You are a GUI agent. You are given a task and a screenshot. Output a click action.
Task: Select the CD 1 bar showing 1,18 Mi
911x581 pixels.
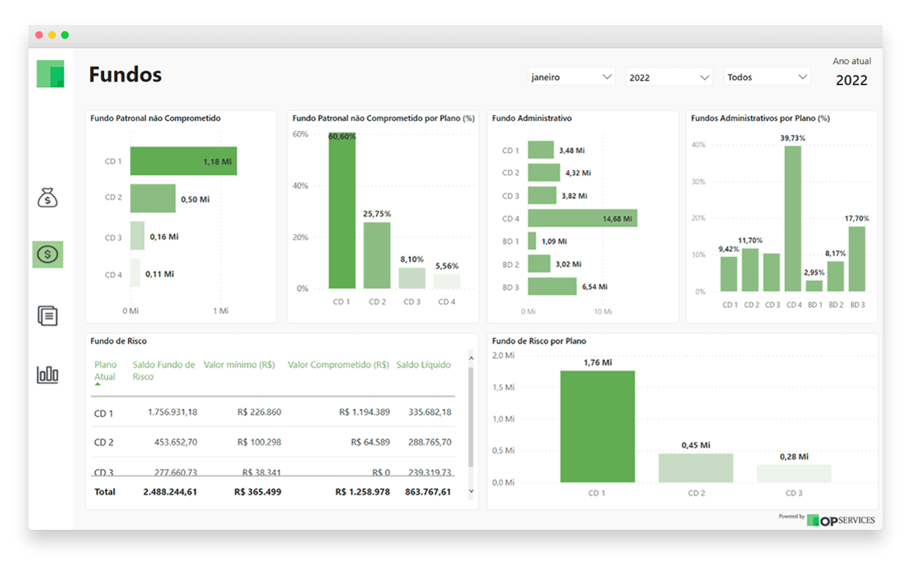pos(183,161)
